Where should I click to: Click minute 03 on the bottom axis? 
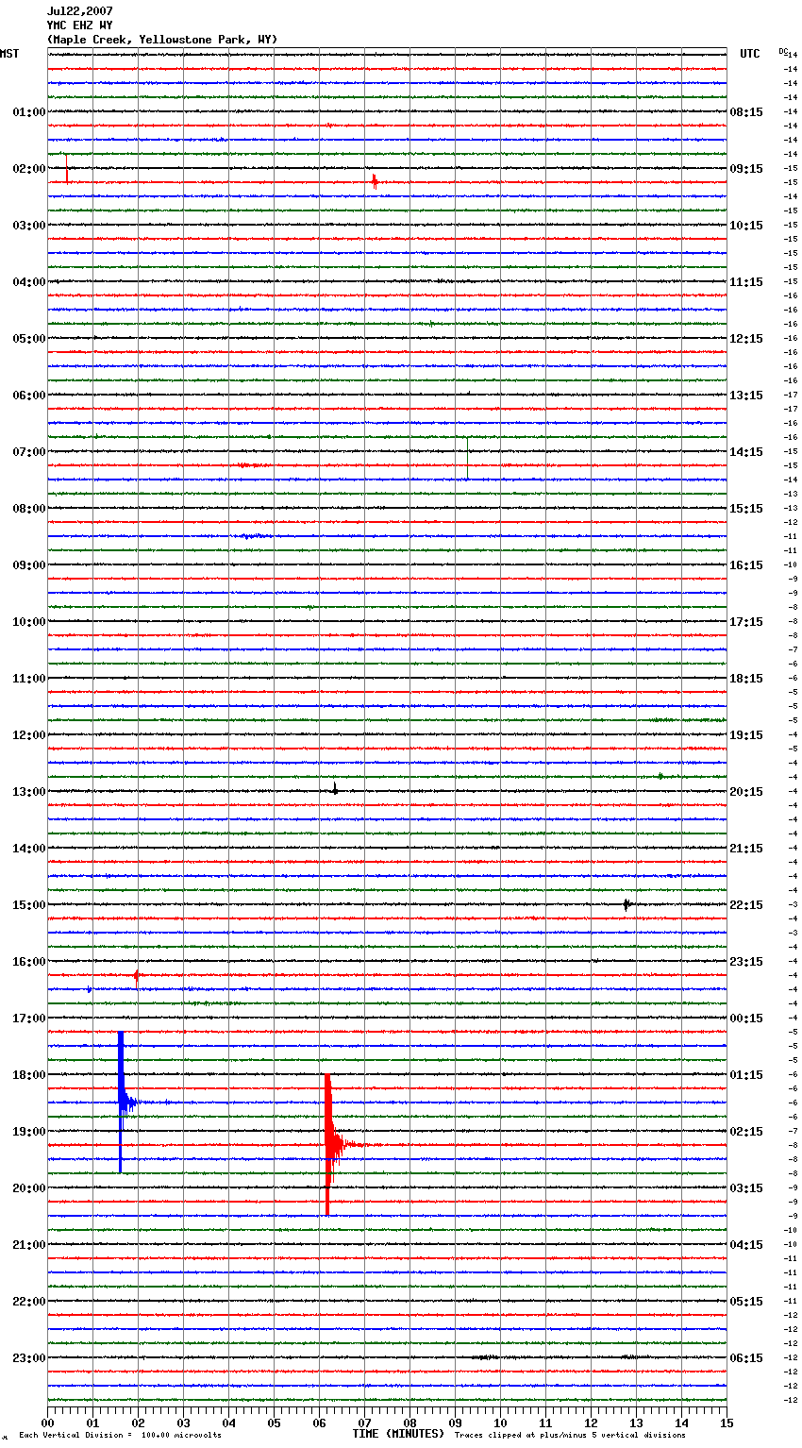coord(183,1423)
